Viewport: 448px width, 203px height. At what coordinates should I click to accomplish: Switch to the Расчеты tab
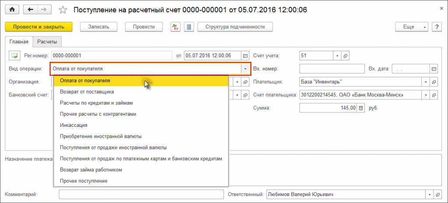(x=47, y=42)
